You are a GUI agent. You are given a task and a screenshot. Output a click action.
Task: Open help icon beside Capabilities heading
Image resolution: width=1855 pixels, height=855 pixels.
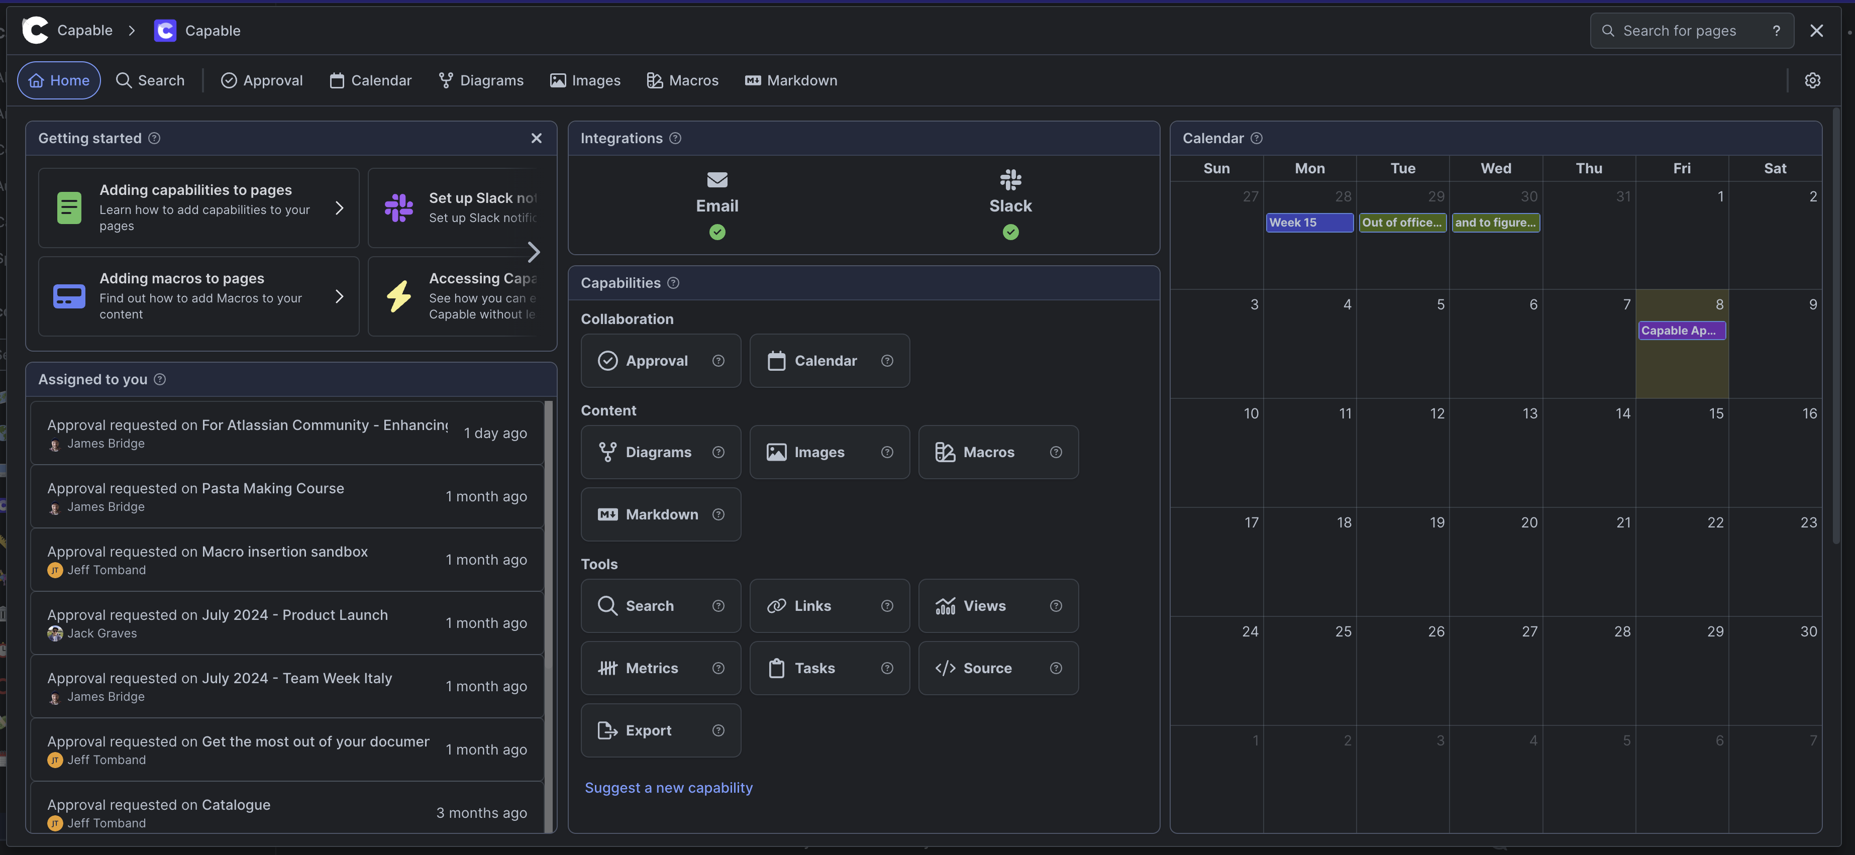pos(673,283)
